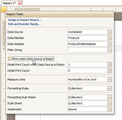Click the band handle icon on left ruler

4,48
